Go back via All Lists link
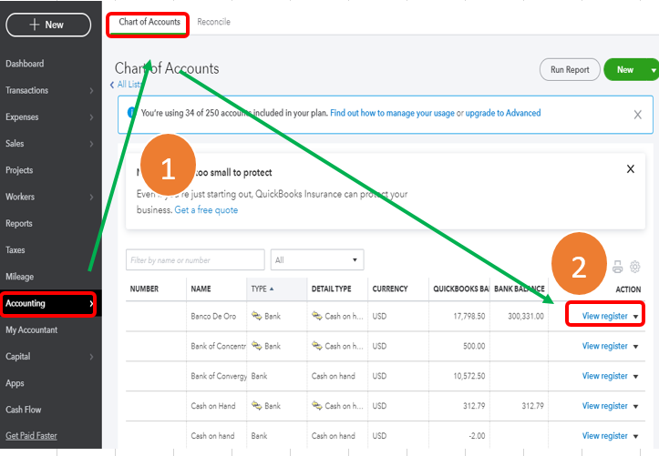The image size is (659, 456). (127, 85)
